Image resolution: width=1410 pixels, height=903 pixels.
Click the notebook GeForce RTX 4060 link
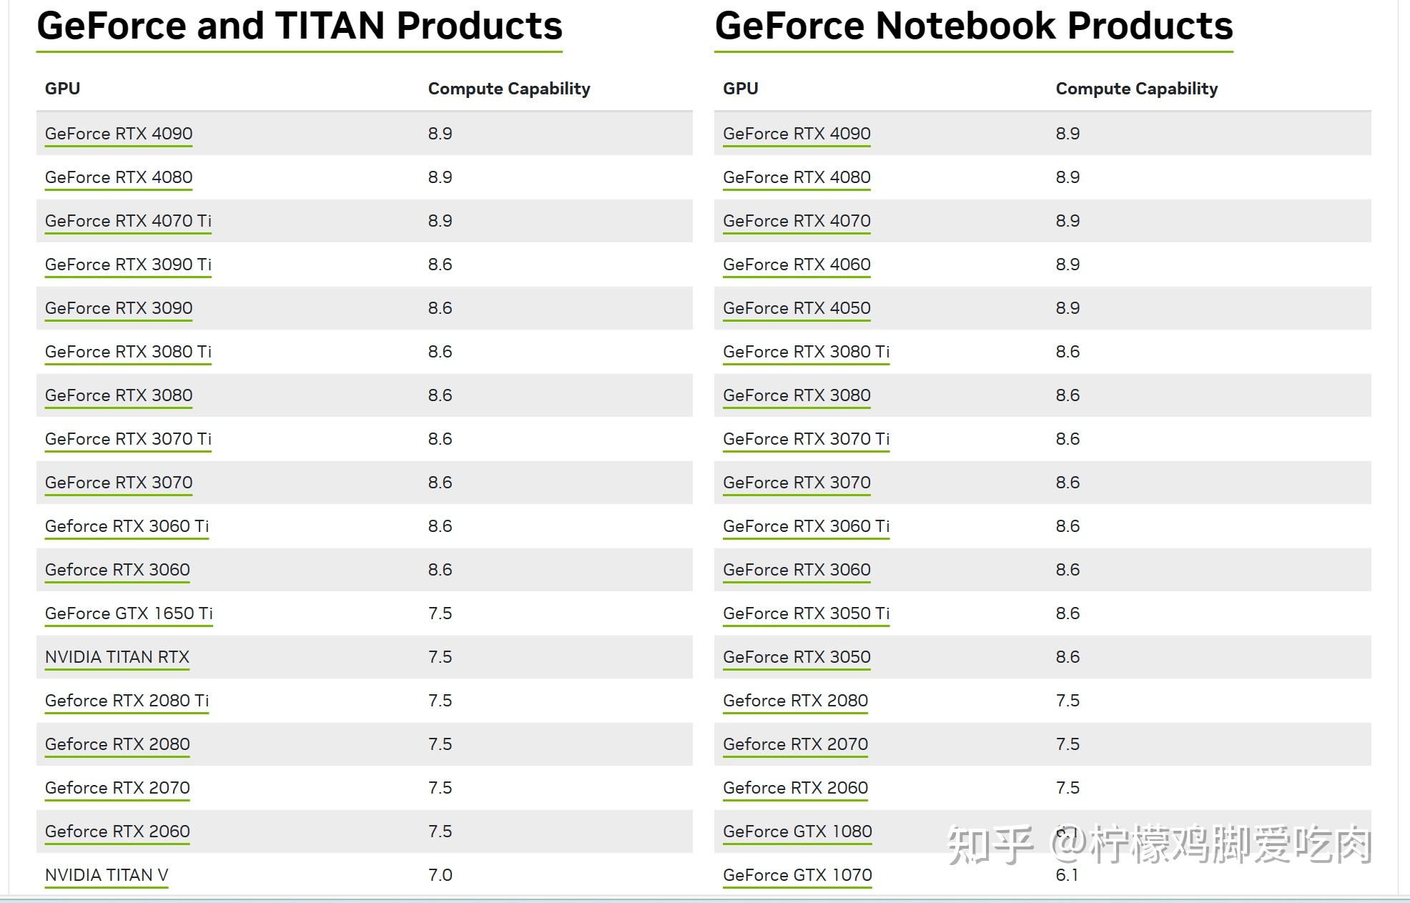tap(797, 265)
